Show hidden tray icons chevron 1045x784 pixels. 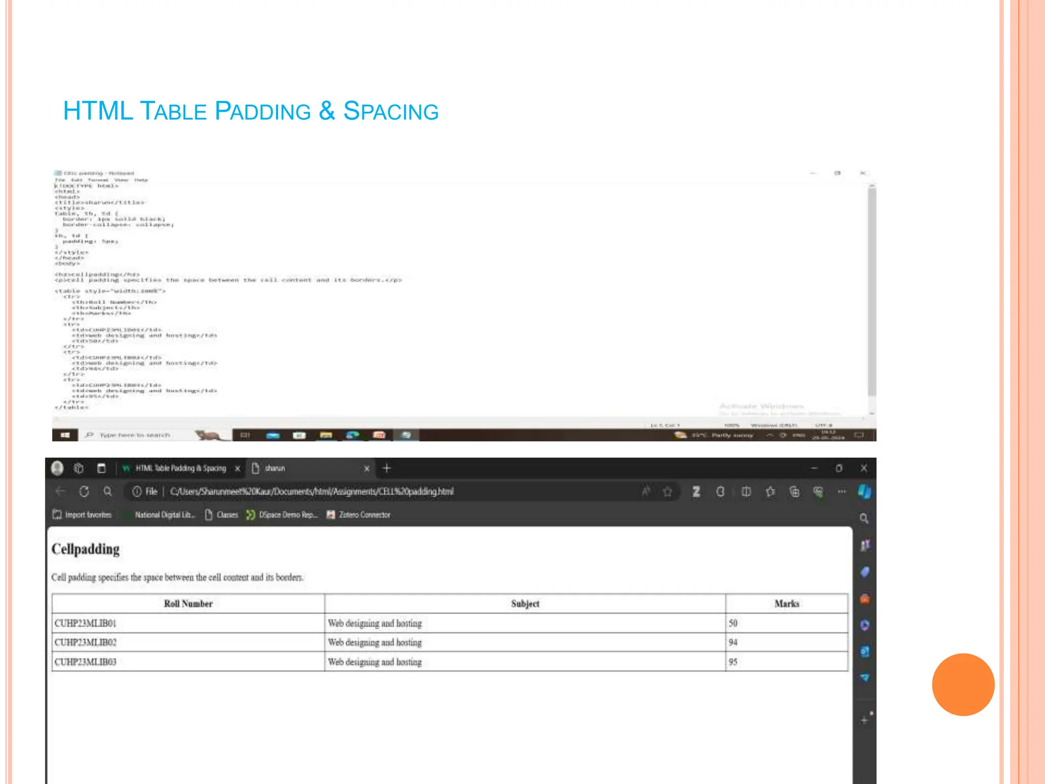769,435
